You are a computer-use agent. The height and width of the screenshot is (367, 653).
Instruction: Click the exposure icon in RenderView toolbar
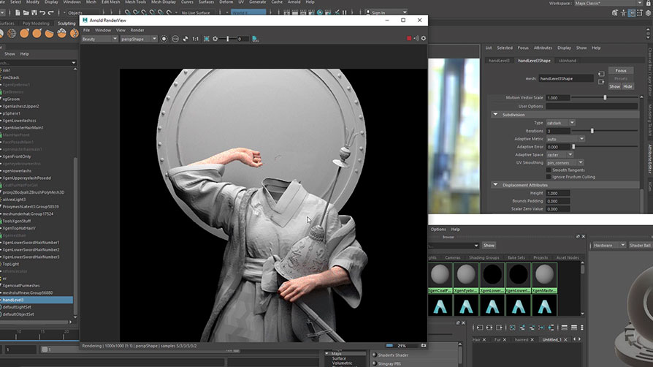(215, 39)
